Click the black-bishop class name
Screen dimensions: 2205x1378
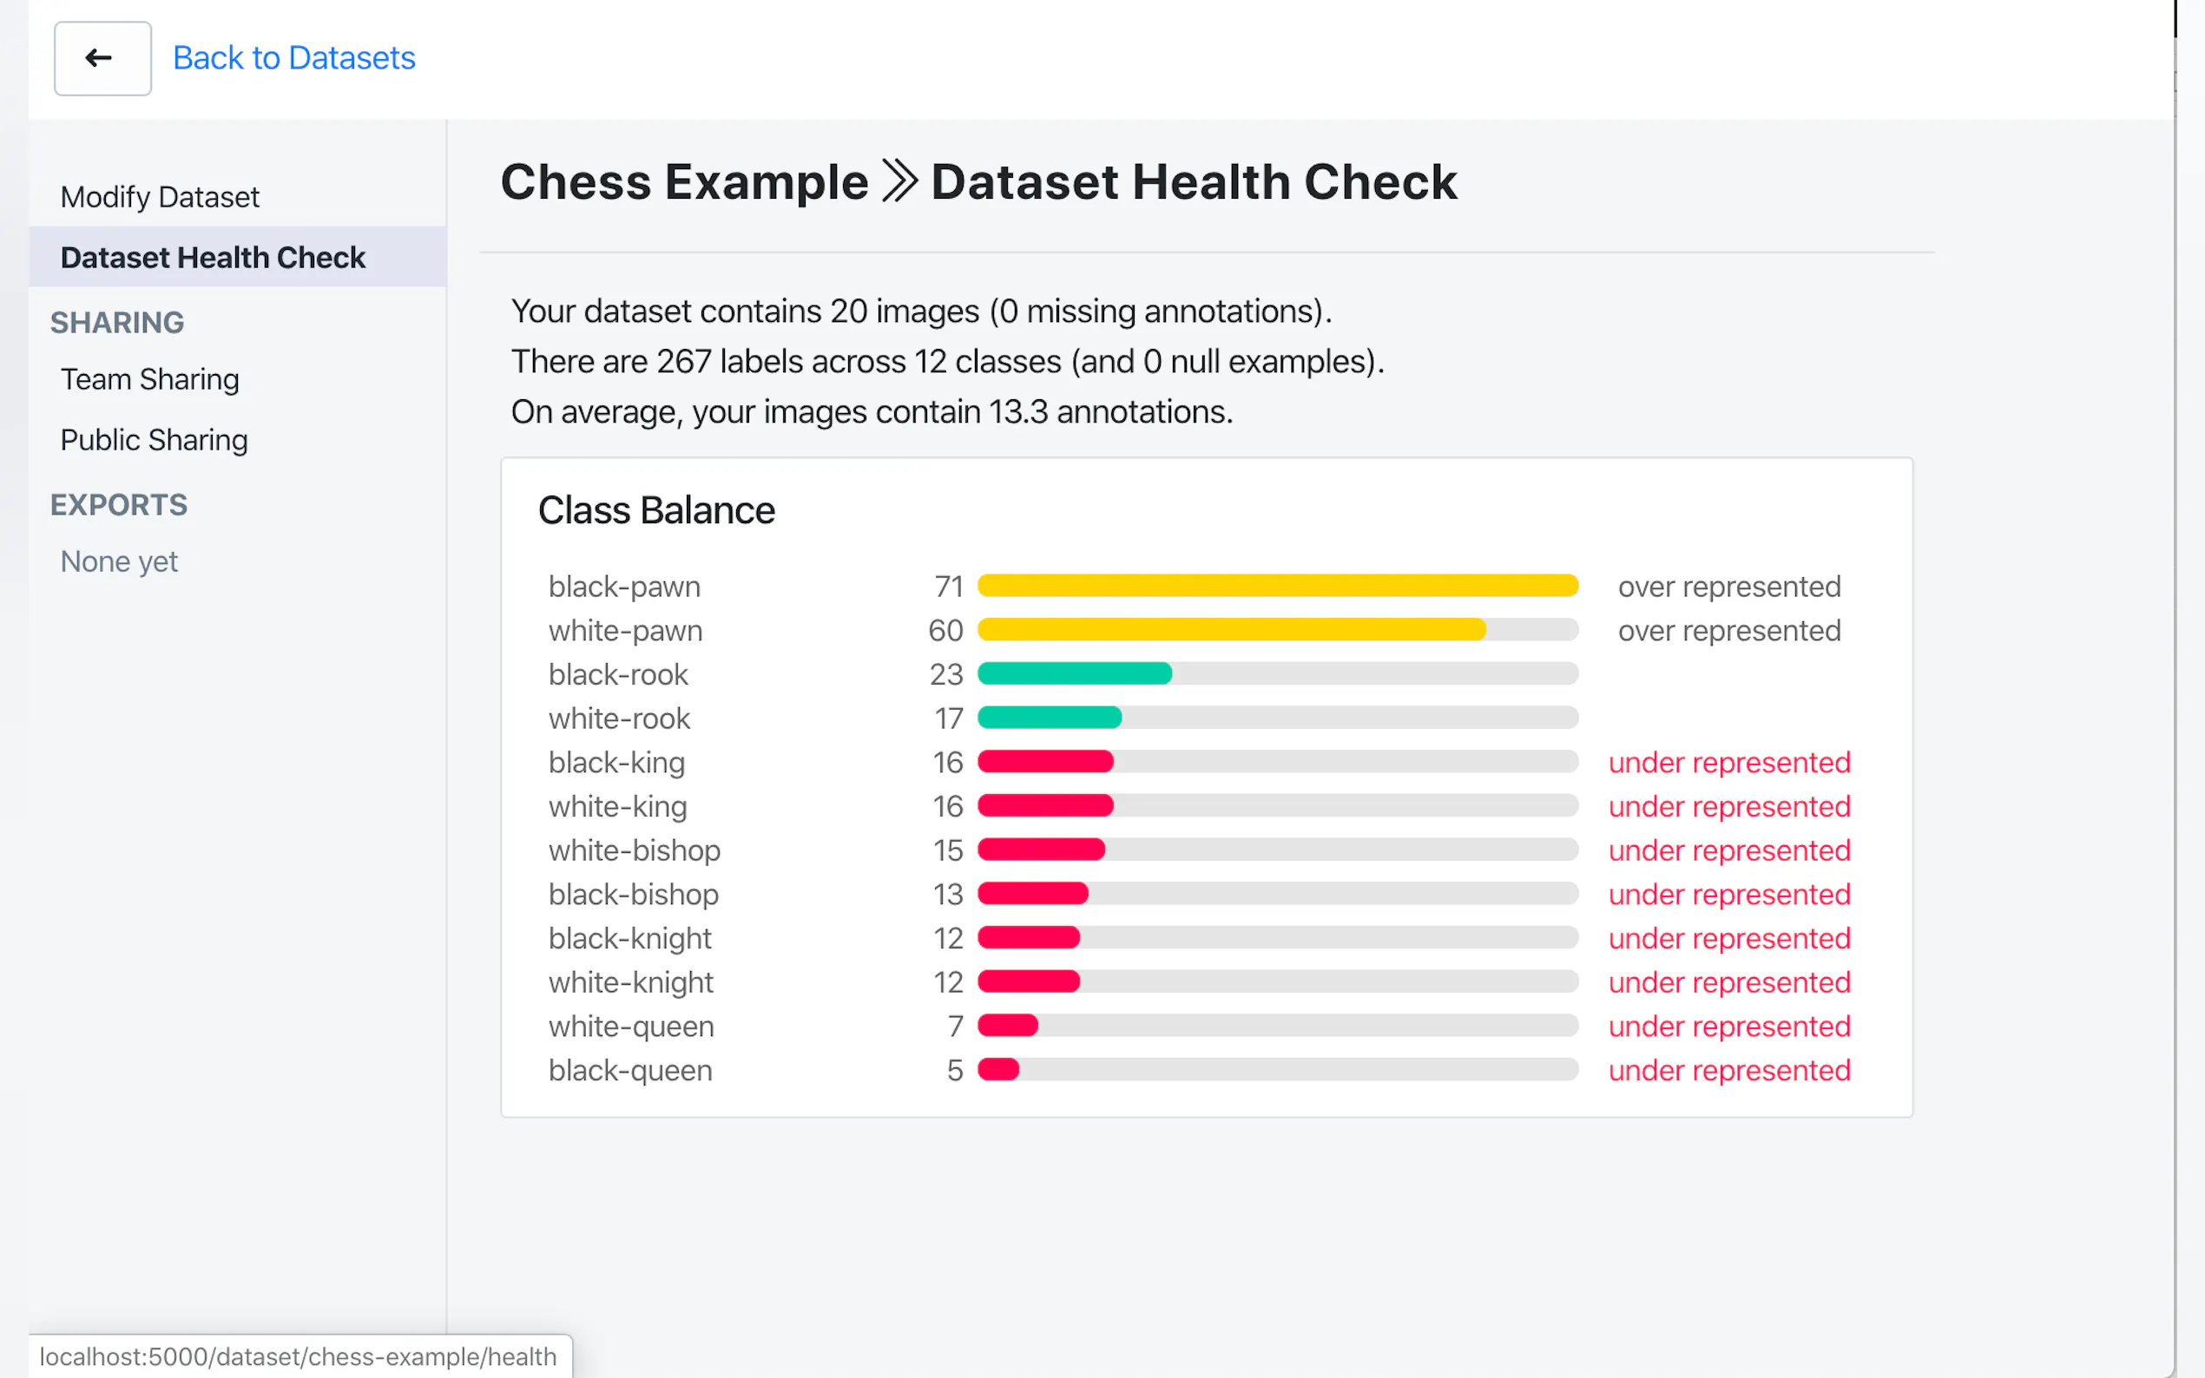click(634, 894)
